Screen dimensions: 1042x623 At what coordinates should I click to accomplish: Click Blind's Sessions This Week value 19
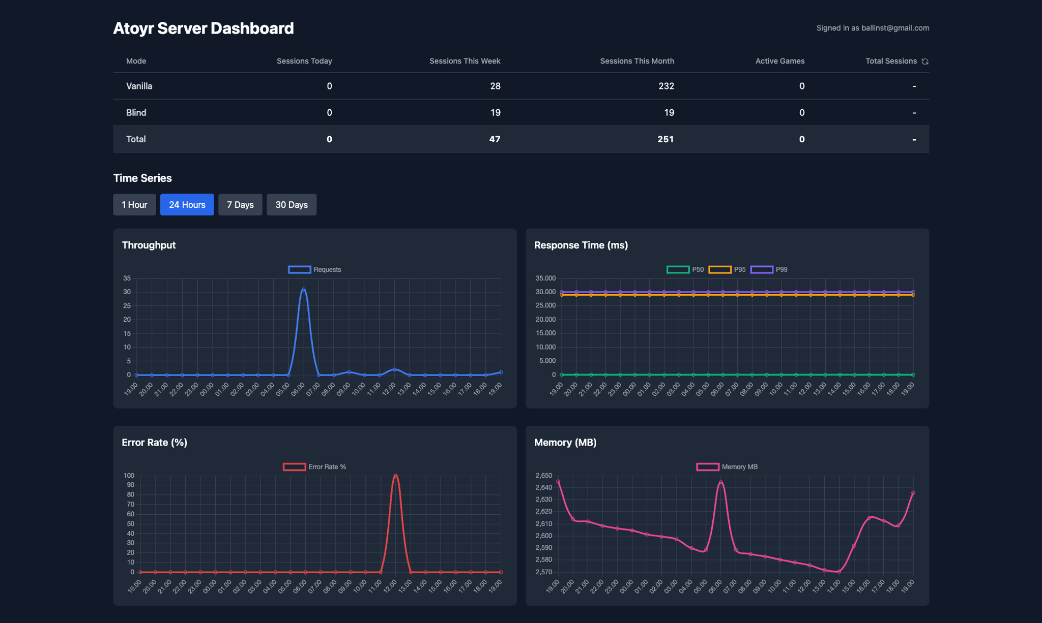point(495,112)
